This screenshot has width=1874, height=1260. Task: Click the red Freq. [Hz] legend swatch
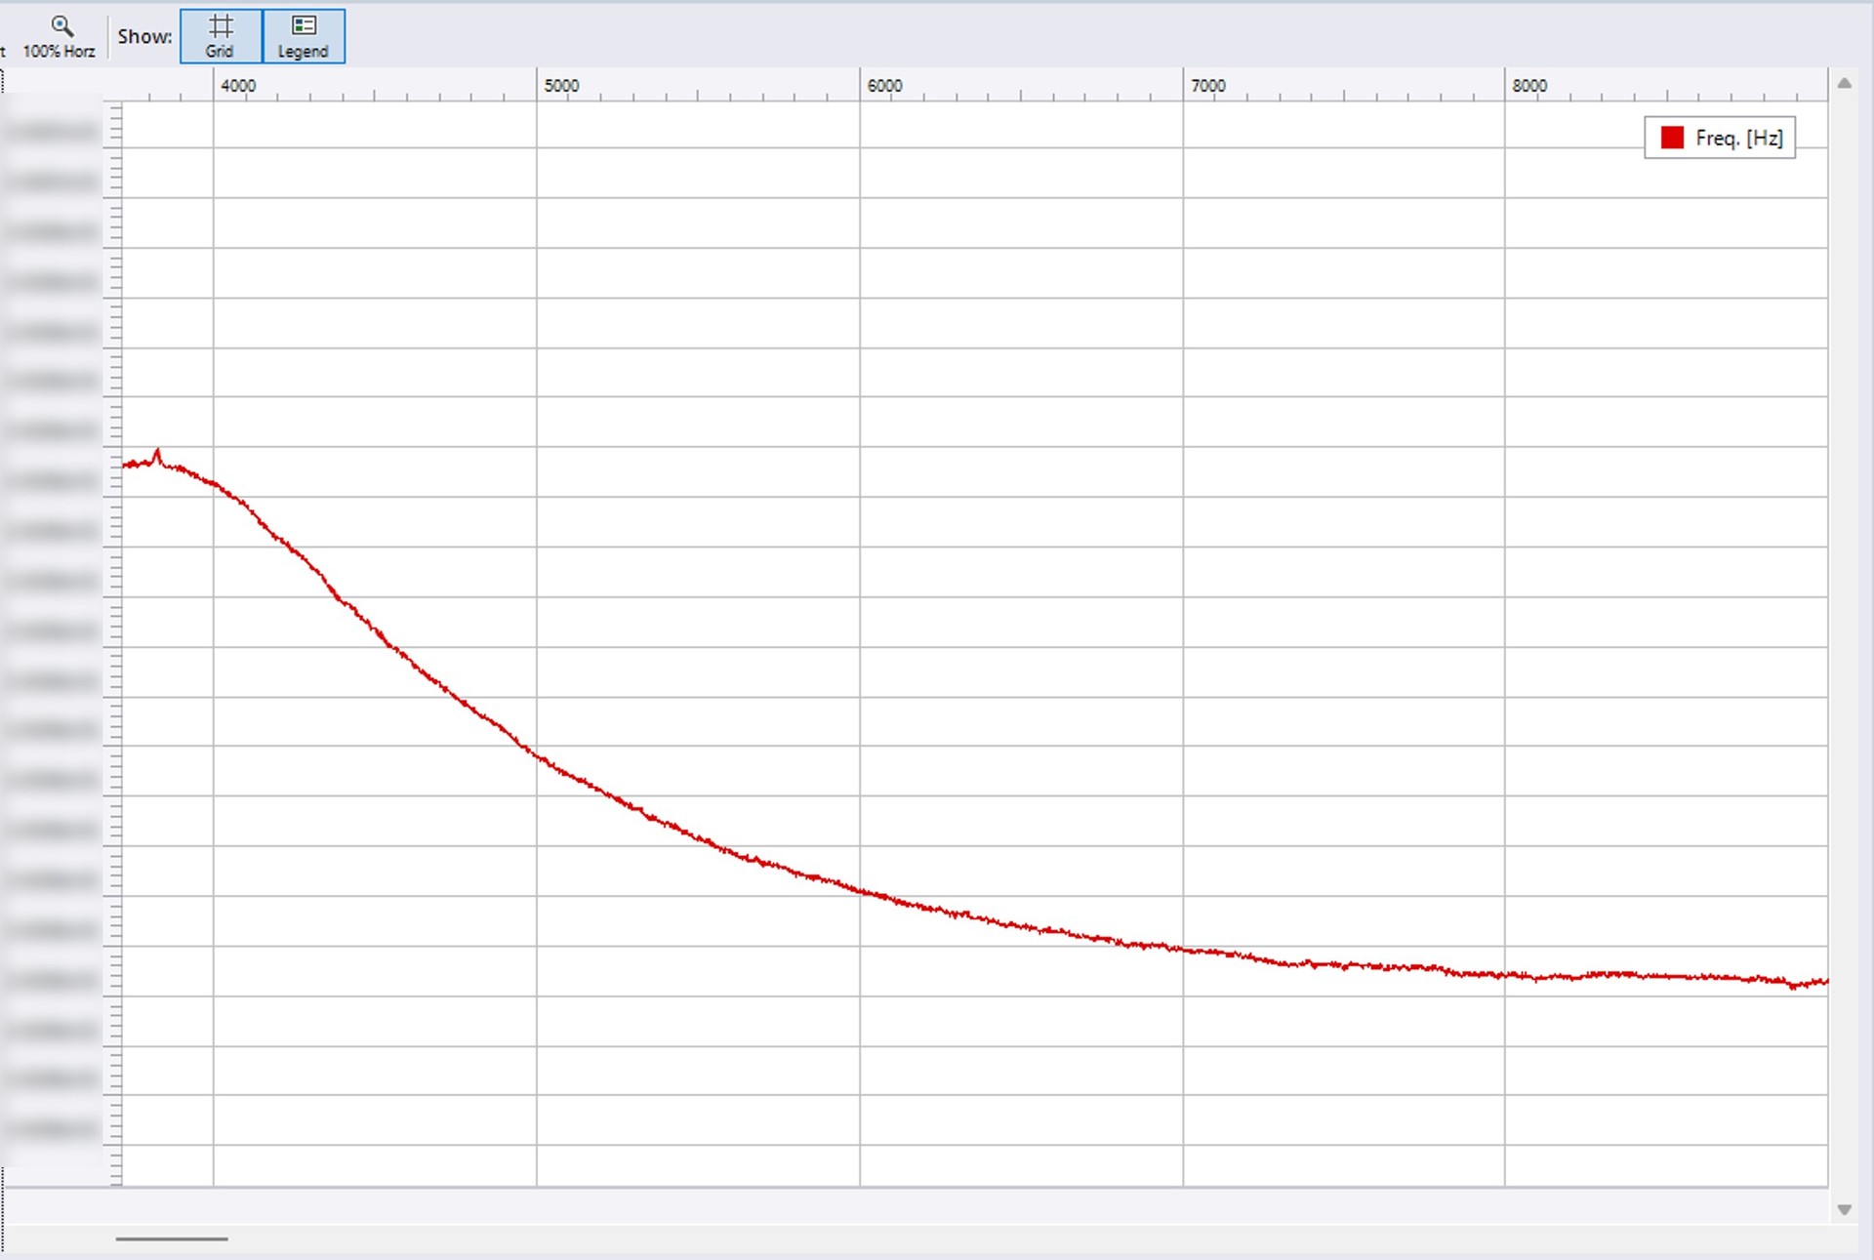[1672, 138]
